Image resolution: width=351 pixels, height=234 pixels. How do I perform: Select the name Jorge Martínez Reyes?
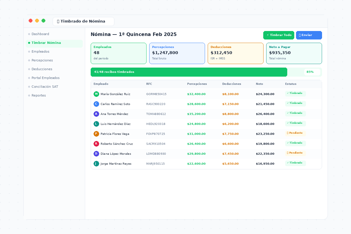pyautogui.click(x=116, y=164)
